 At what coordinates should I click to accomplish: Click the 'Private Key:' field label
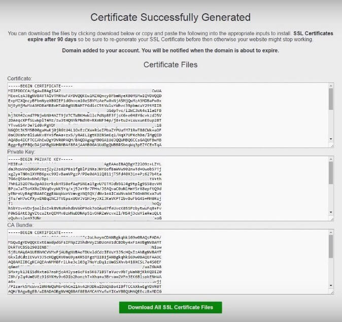[21, 152]
